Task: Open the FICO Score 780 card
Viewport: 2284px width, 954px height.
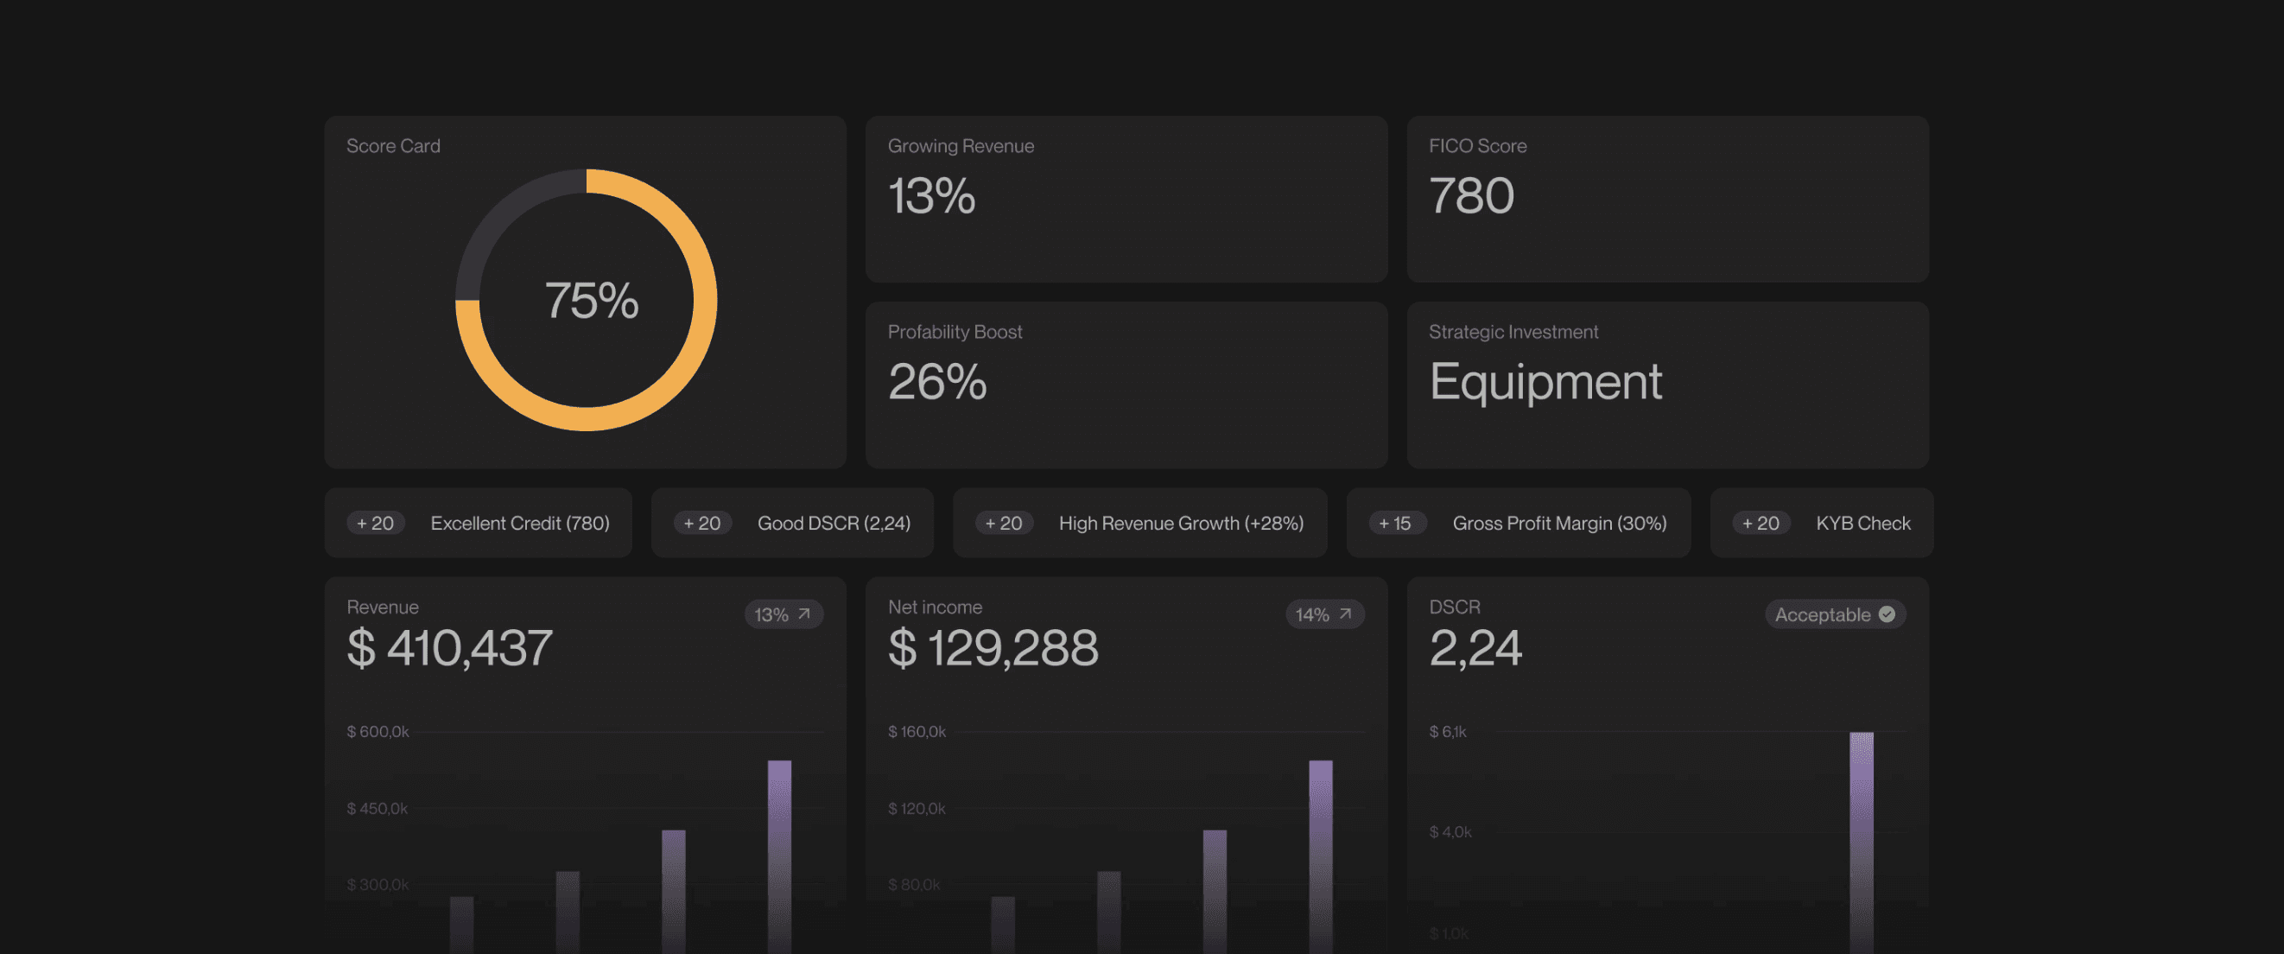Action: click(x=1667, y=200)
